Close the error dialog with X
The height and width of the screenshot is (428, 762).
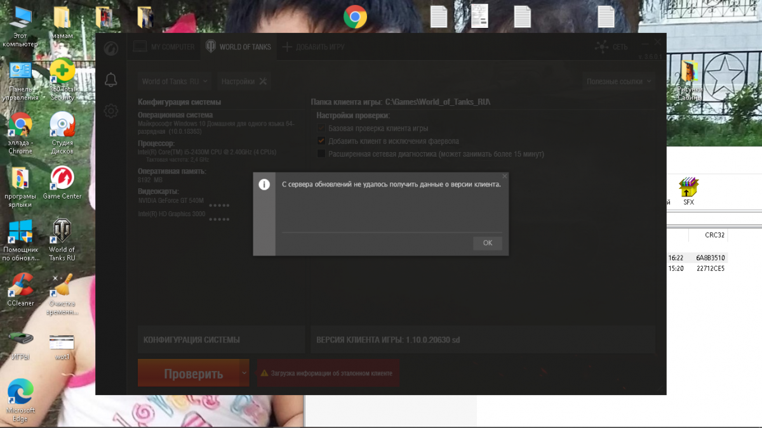[x=505, y=176]
